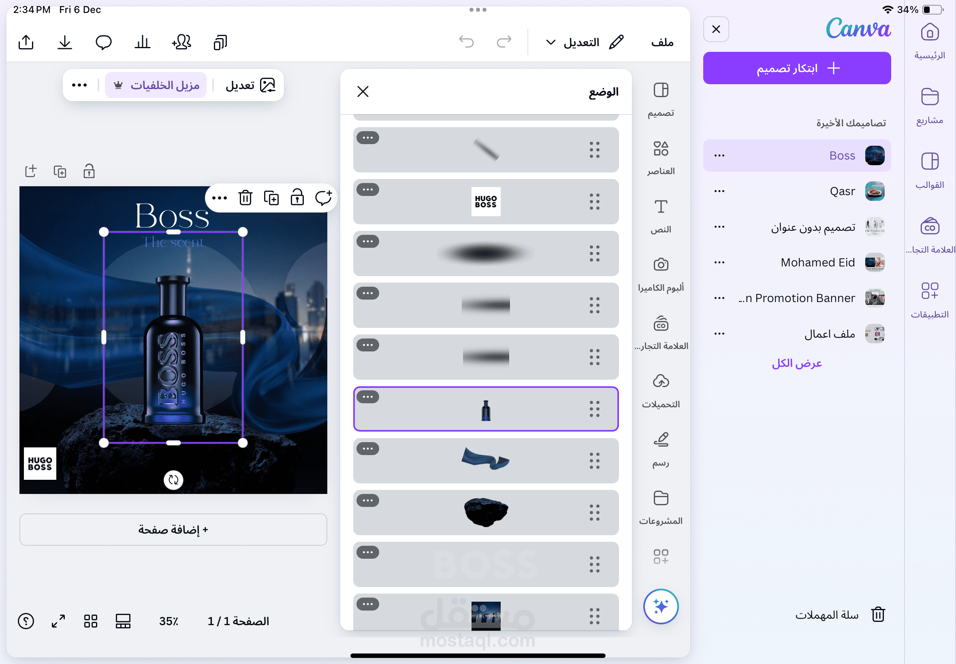Open the analytics bar chart icon

pyautogui.click(x=142, y=42)
